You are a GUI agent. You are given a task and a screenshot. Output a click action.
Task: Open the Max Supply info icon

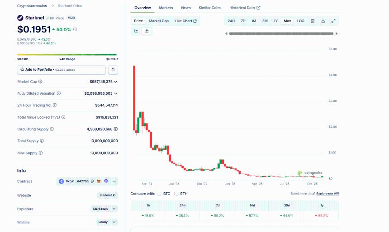pos(41,153)
